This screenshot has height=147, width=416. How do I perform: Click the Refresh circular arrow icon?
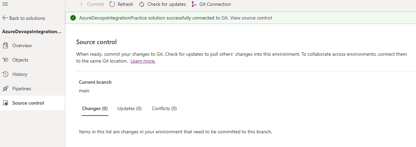pyautogui.click(x=112, y=4)
